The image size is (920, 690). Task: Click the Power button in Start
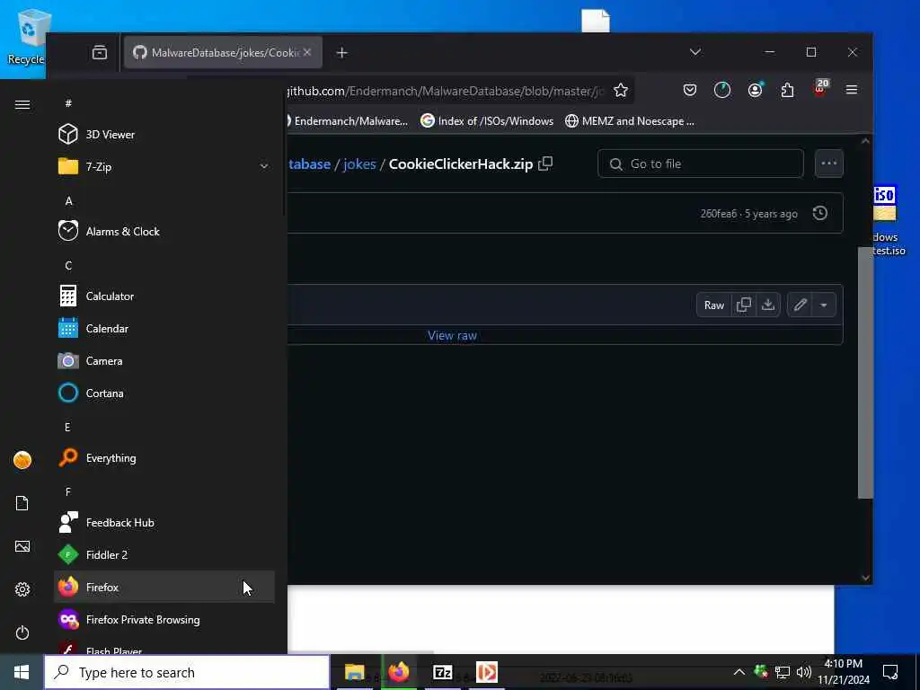pos(22,632)
